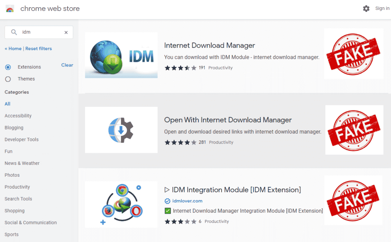Screen dimensions: 391x242
Task: Choose the Fun category
Action: 8,151
